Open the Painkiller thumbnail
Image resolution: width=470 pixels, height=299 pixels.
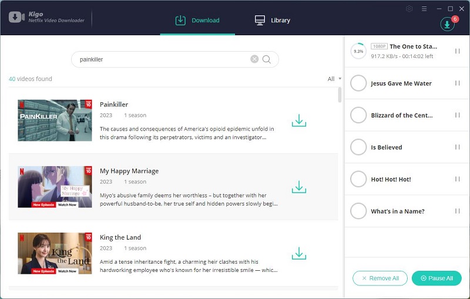[55, 120]
